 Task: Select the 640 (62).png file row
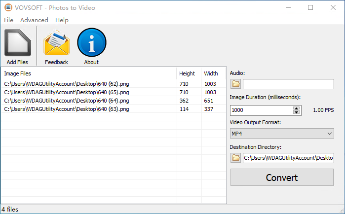114,84
